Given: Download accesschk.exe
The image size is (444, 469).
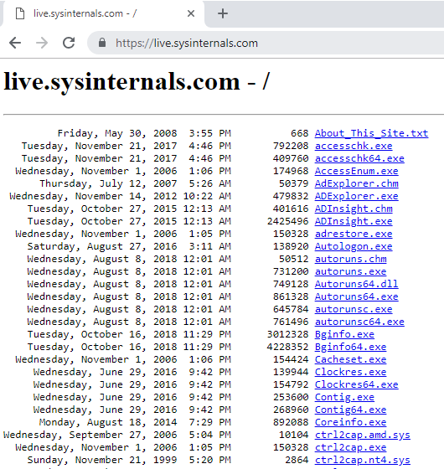Looking at the screenshot, I should tap(354, 146).
